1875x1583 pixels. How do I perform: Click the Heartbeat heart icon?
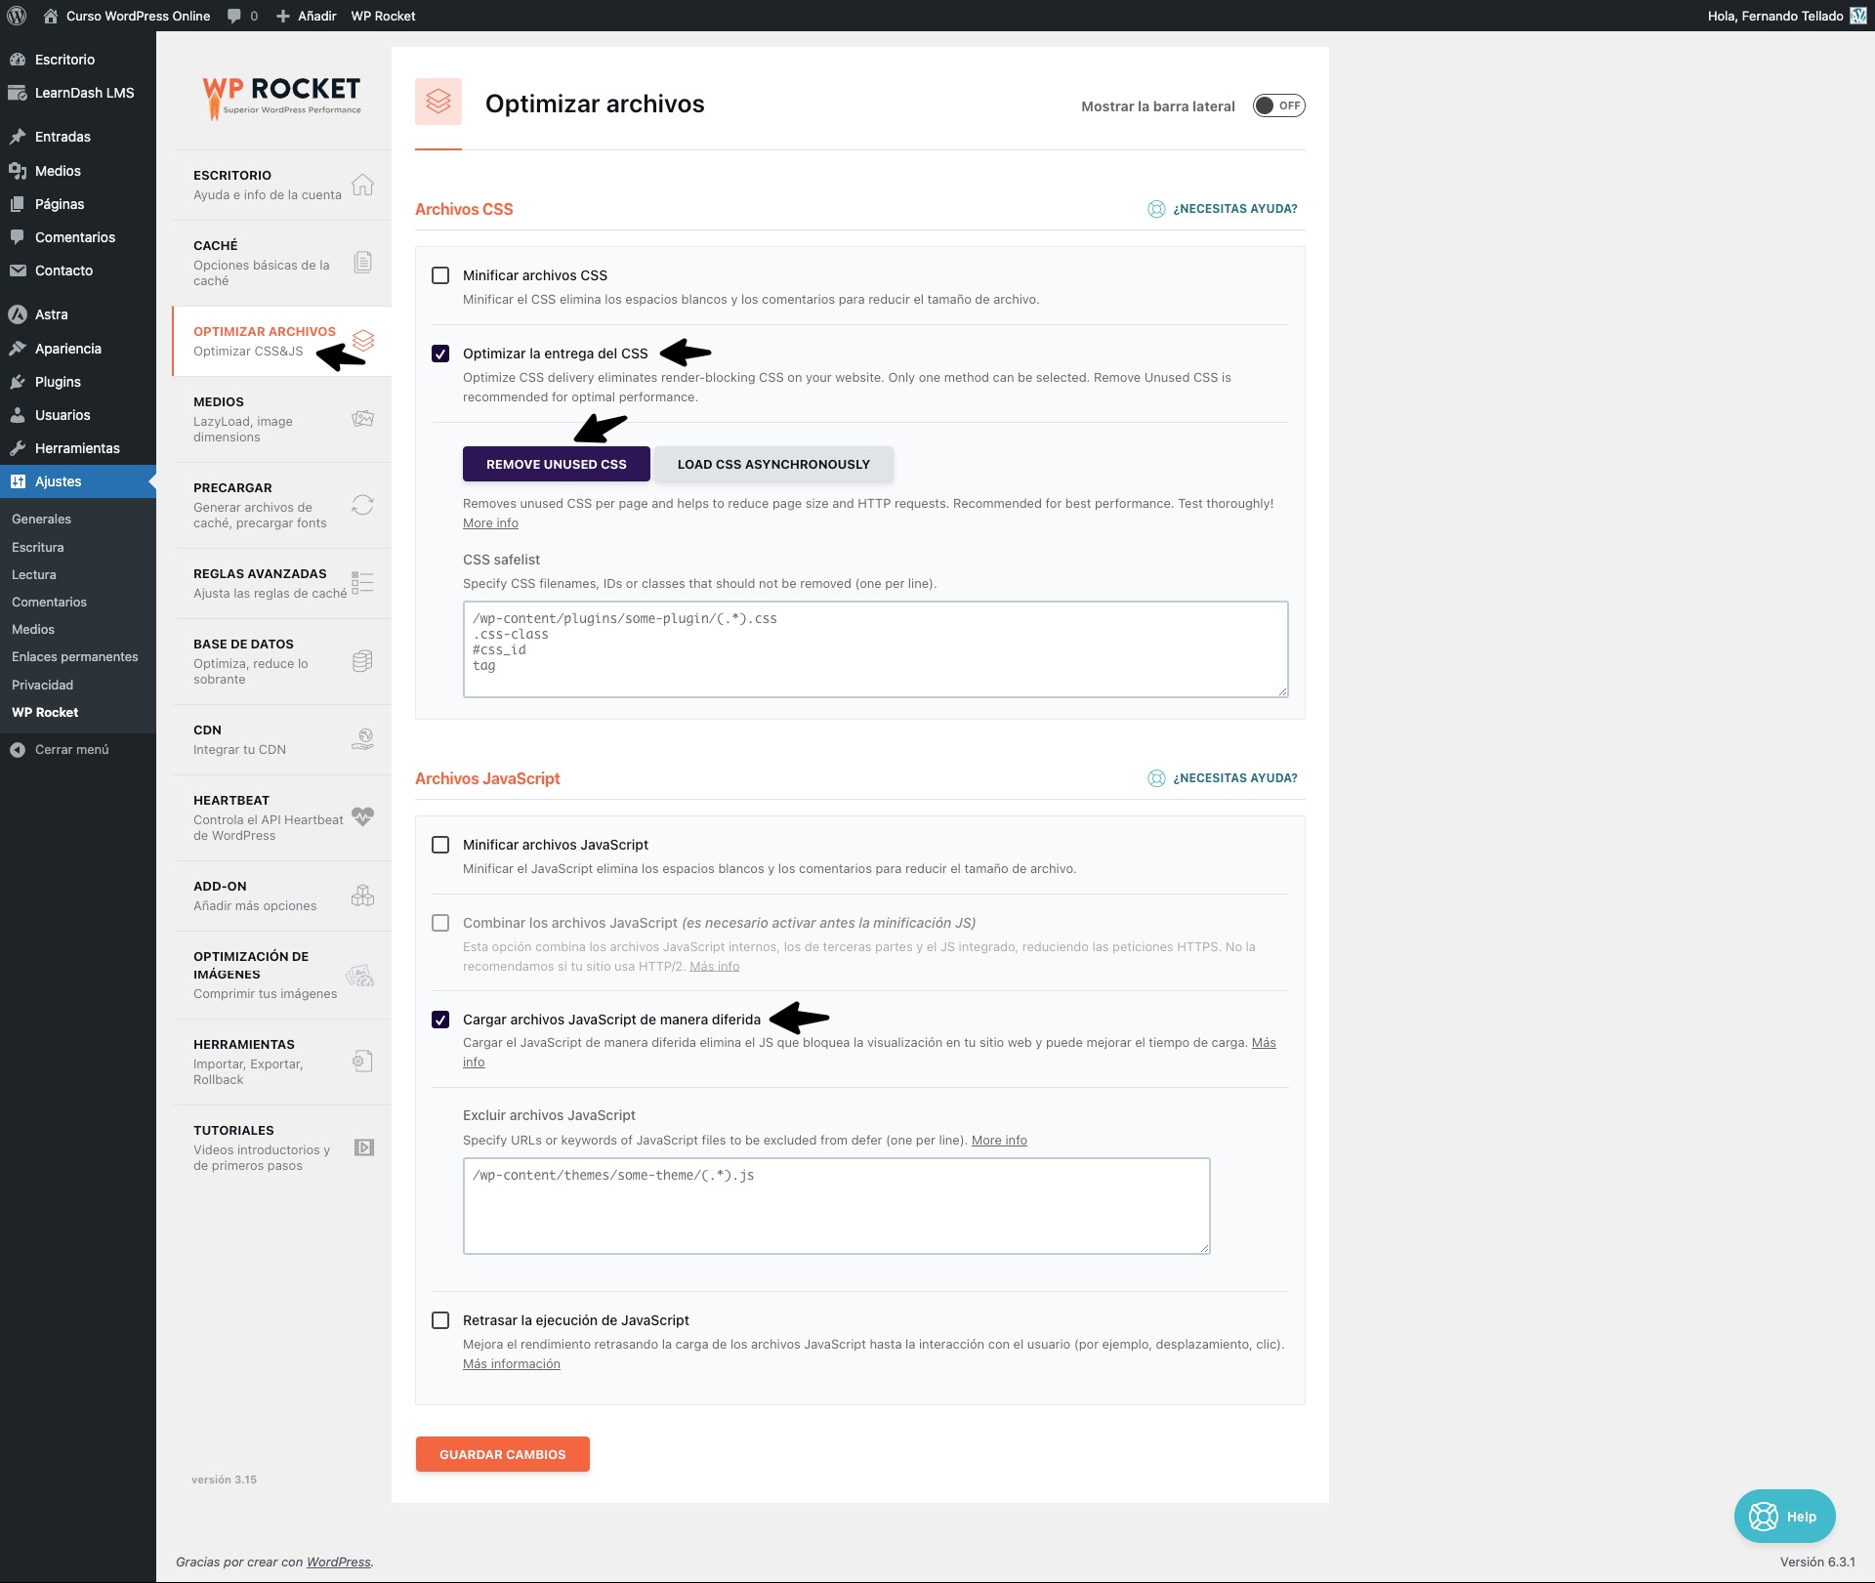362,816
